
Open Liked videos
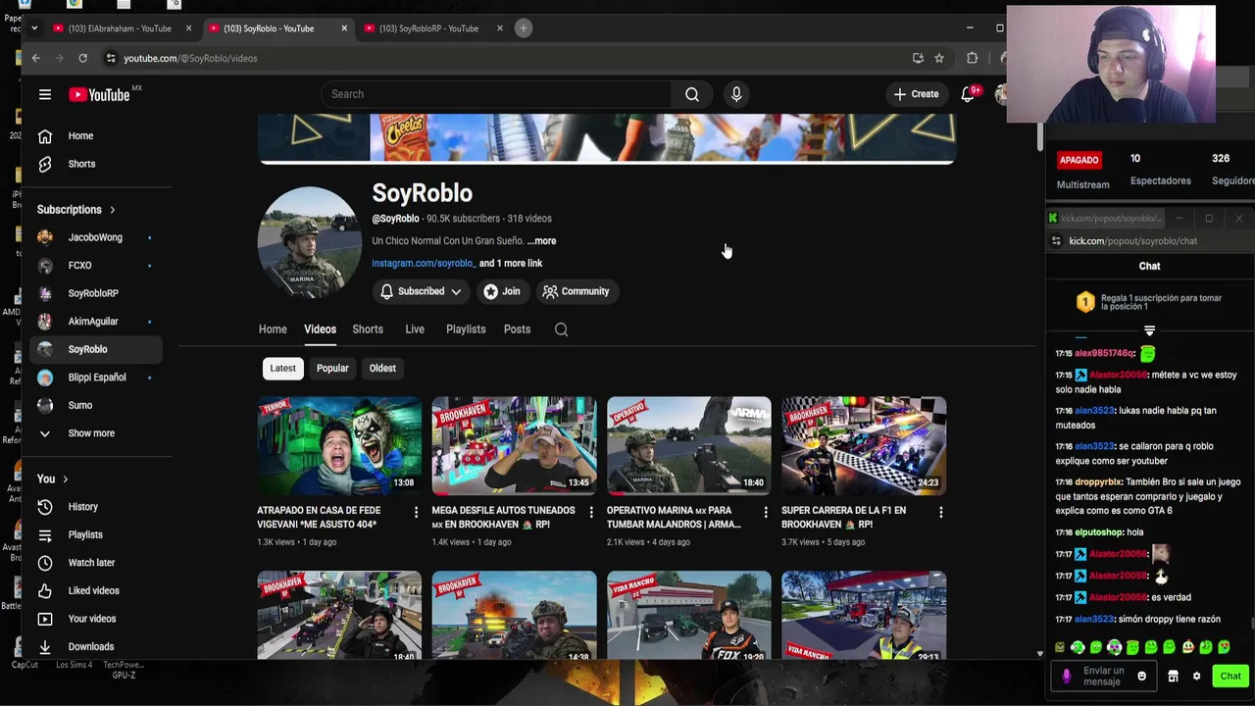98,590
